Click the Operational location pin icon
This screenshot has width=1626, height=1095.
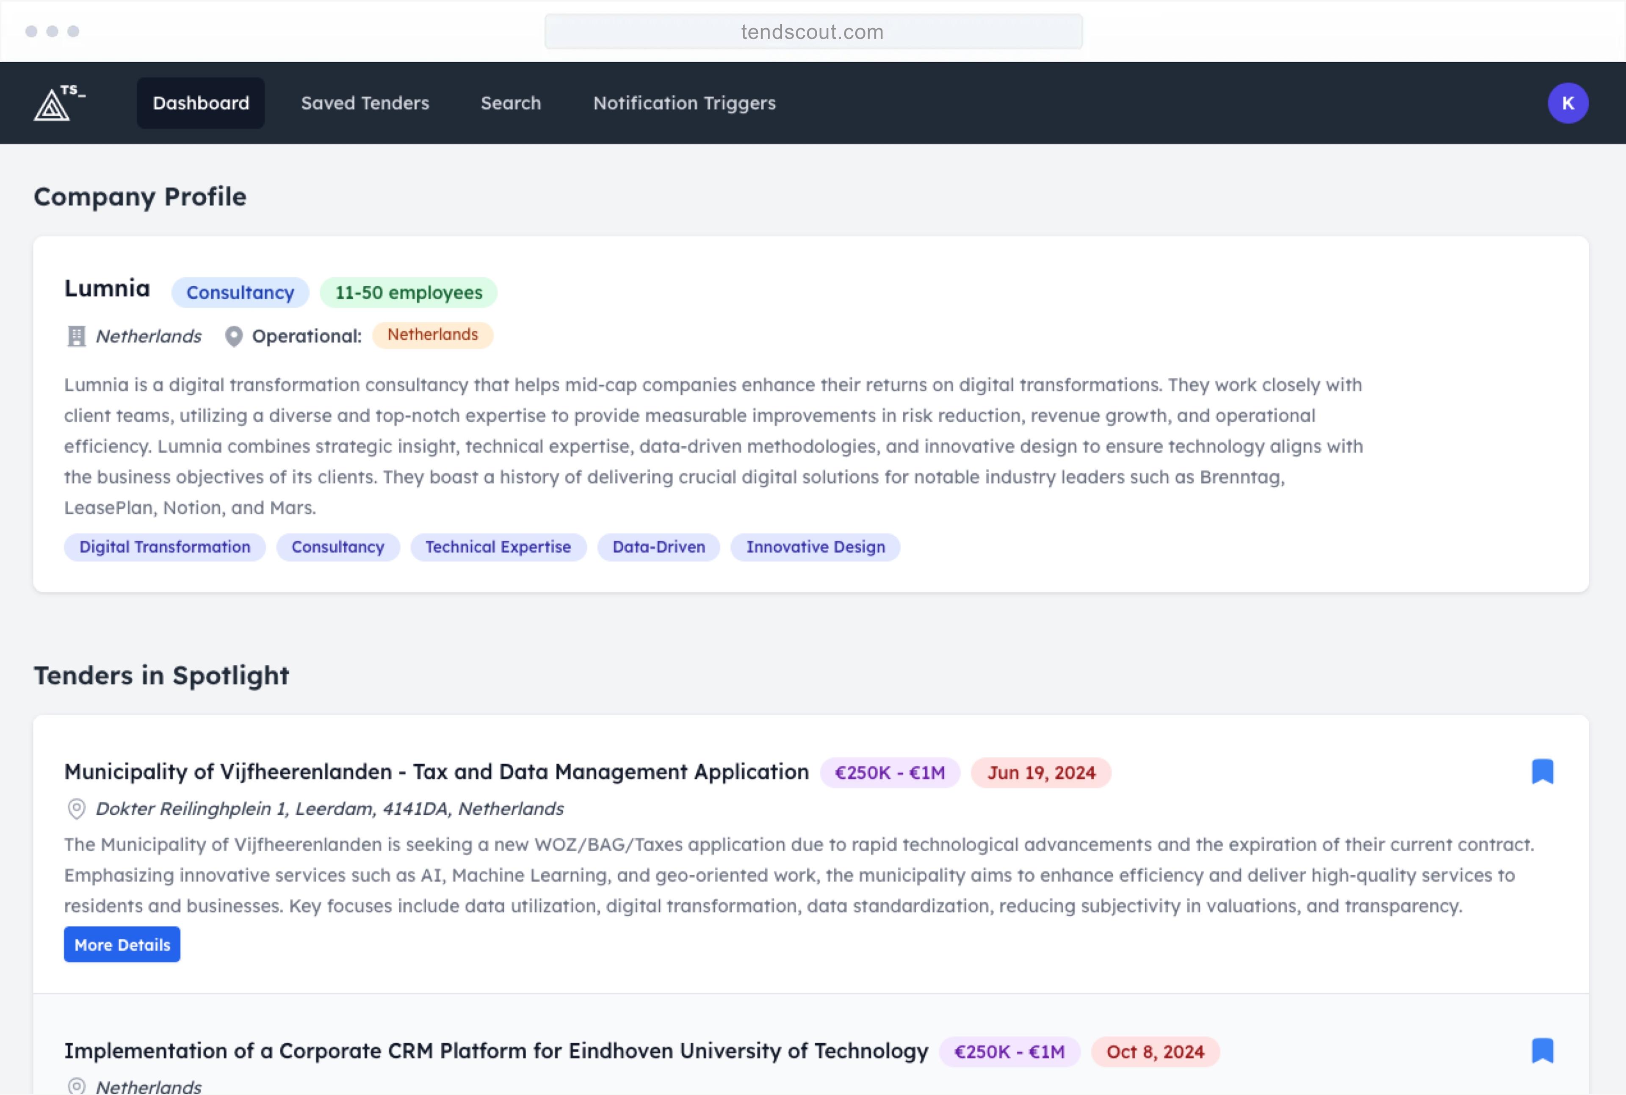pos(234,337)
